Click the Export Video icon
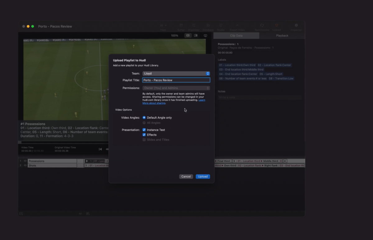 click(x=237, y=25)
